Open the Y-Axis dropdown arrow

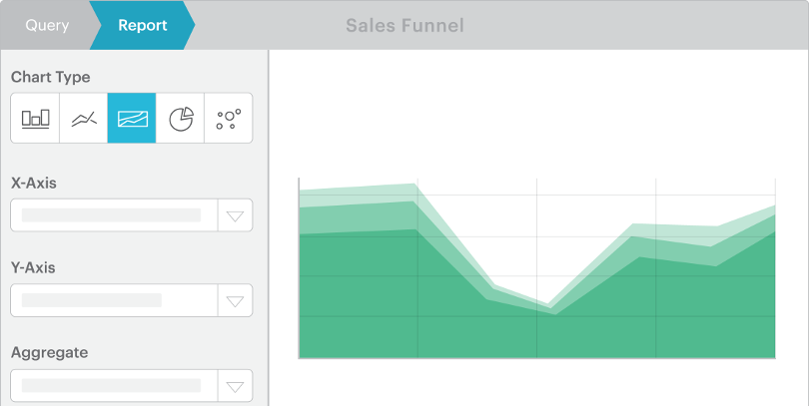click(235, 300)
